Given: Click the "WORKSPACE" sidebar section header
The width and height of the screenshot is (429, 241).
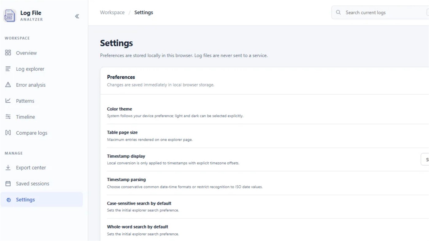Looking at the screenshot, I should tap(17, 38).
